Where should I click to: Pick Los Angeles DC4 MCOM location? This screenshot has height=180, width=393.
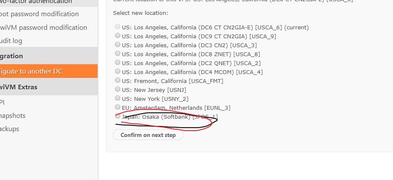tap(118, 72)
